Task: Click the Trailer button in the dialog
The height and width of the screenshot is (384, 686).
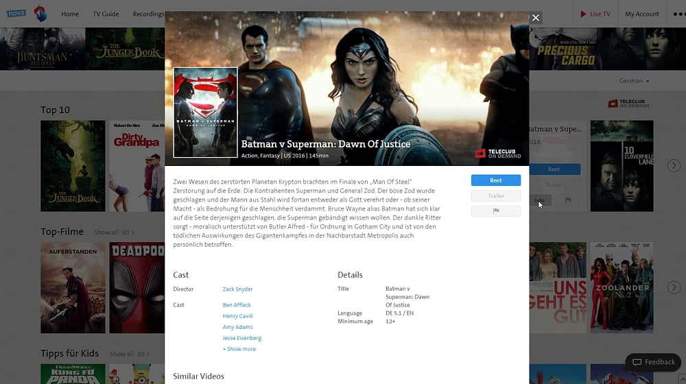Action: tap(496, 195)
